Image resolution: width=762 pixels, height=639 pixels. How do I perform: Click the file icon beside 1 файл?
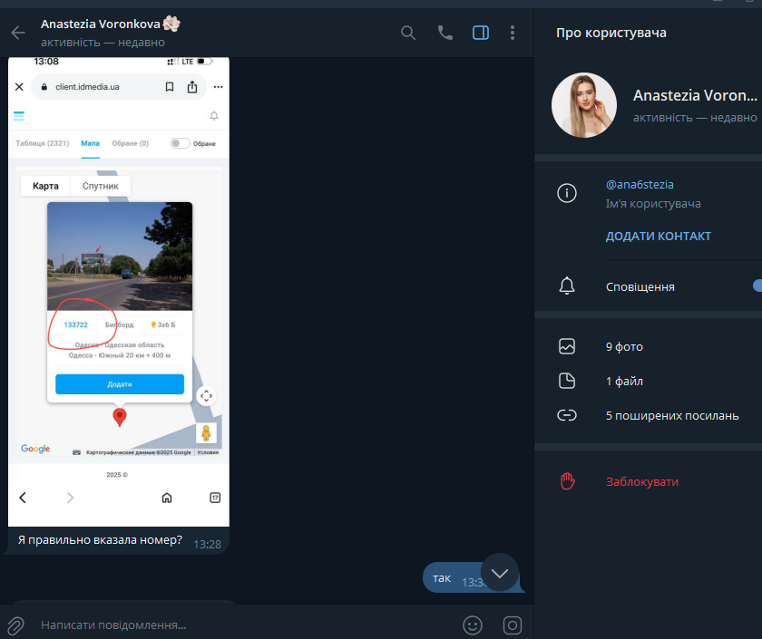coord(567,381)
